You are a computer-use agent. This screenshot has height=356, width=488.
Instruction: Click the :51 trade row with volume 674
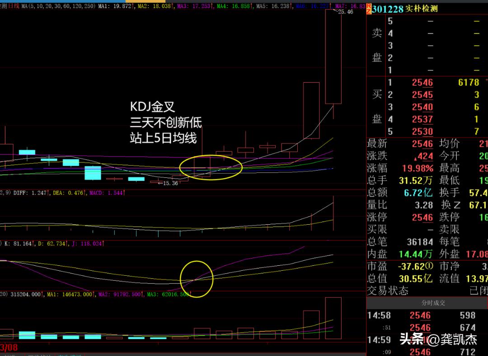coord(427,328)
